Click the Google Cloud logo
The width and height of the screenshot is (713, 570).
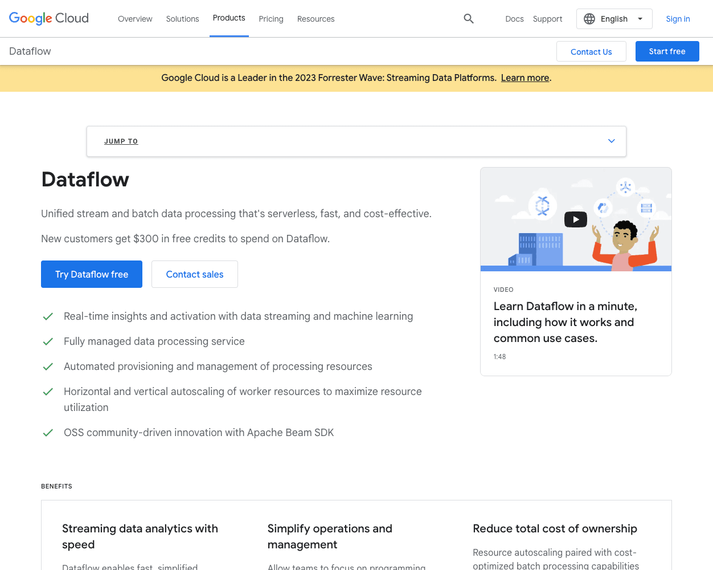49,18
